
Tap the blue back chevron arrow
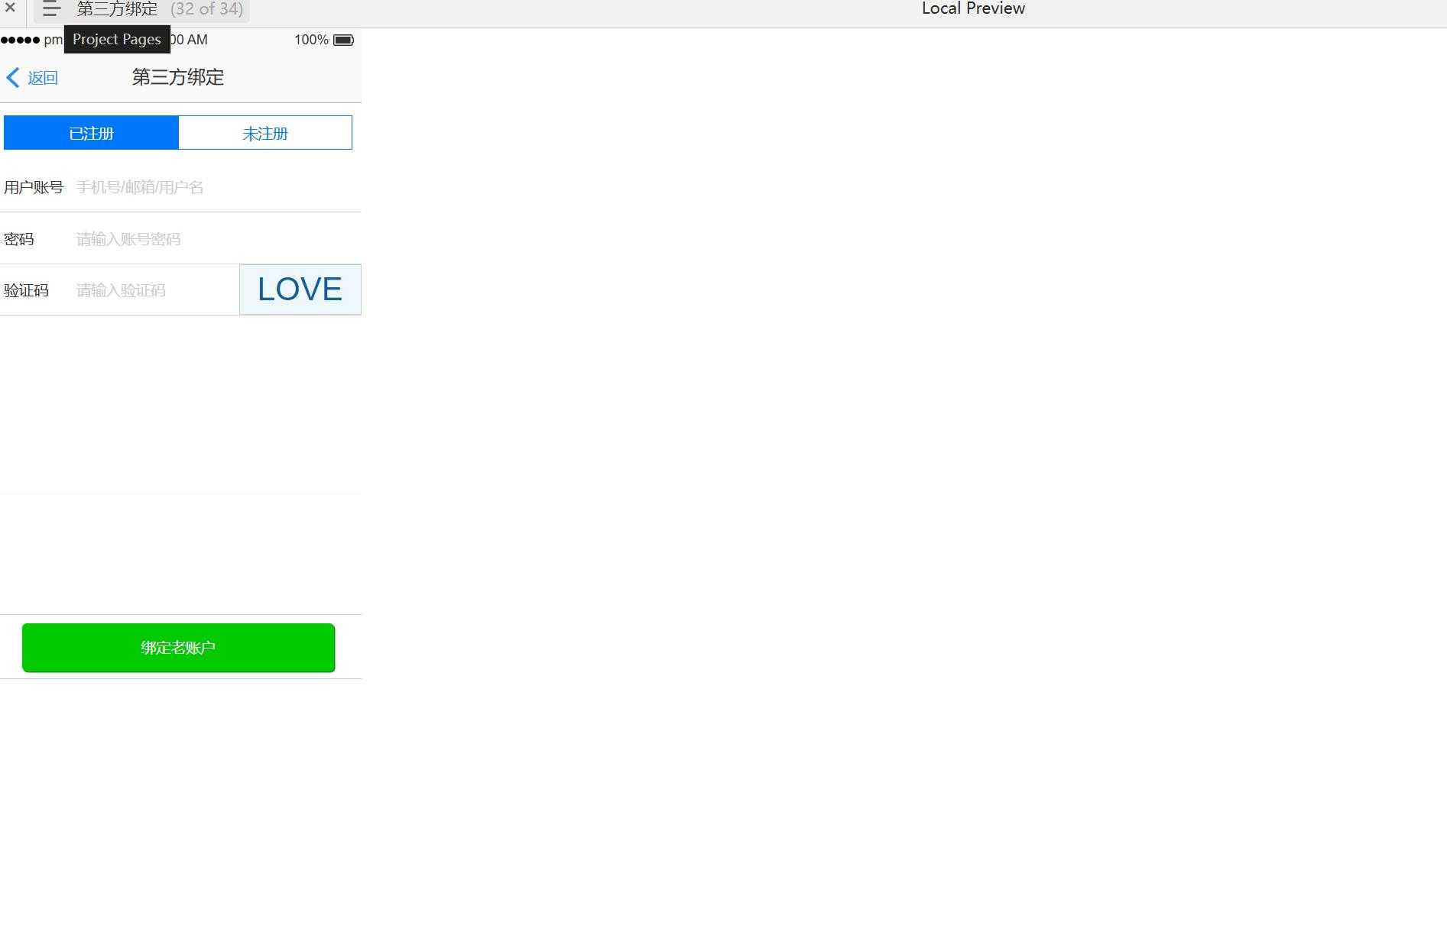13,77
